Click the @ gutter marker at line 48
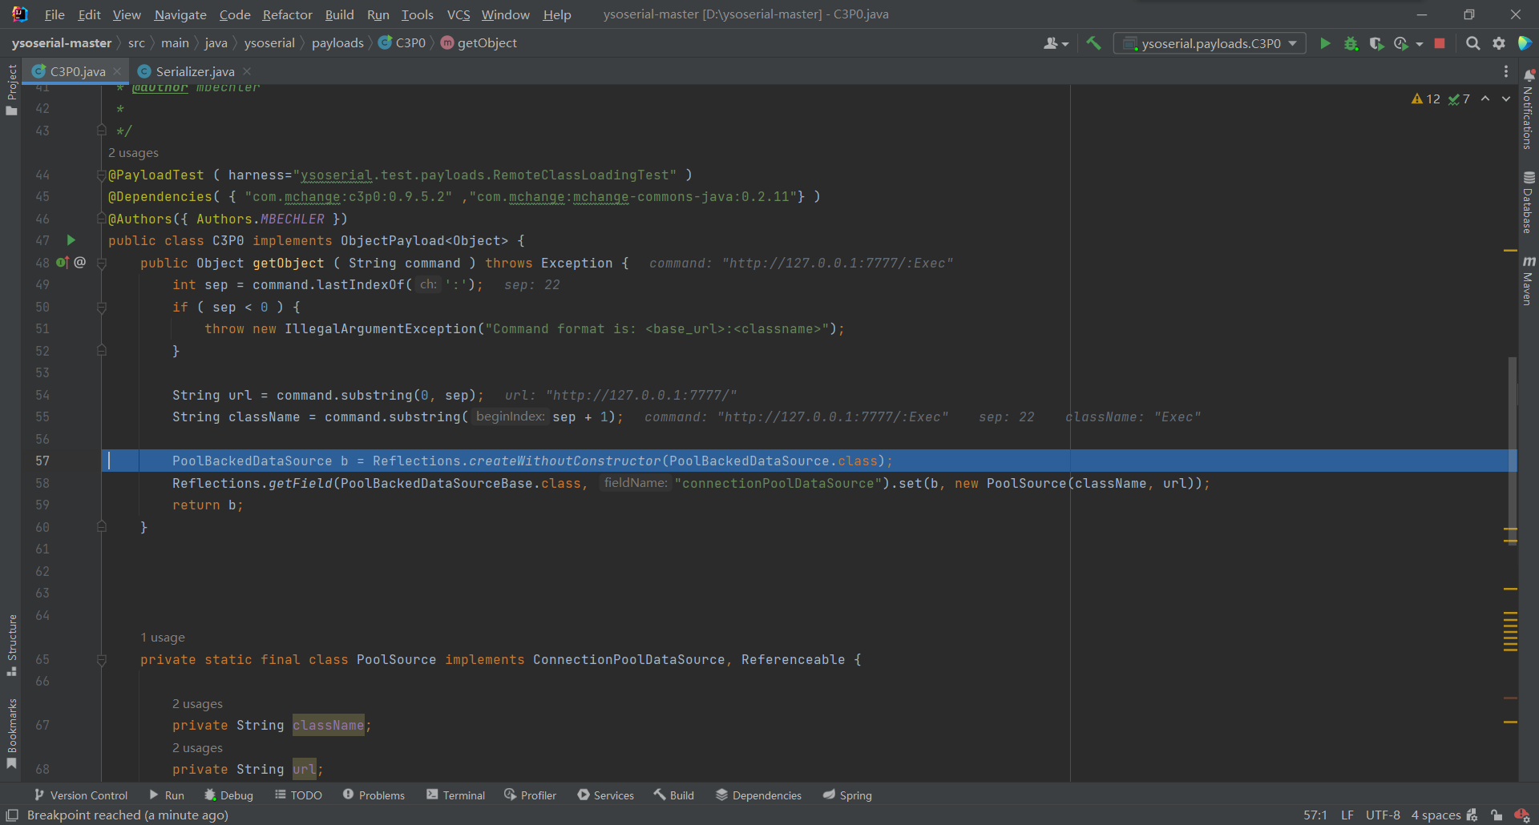The image size is (1539, 825). tap(79, 262)
